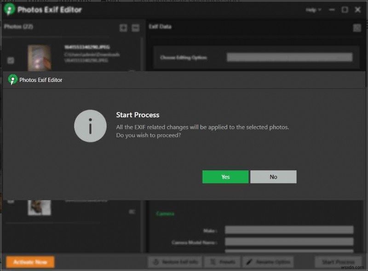Click the Restore Exif Info button

pos(175,262)
